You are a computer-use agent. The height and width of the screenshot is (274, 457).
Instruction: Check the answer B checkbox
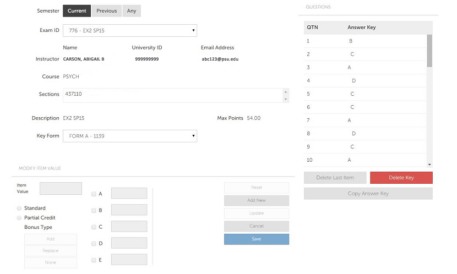pyautogui.click(x=94, y=211)
